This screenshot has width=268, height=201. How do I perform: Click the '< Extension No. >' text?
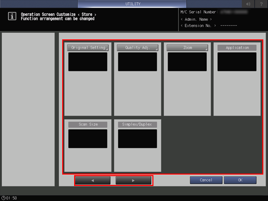pos(199,25)
